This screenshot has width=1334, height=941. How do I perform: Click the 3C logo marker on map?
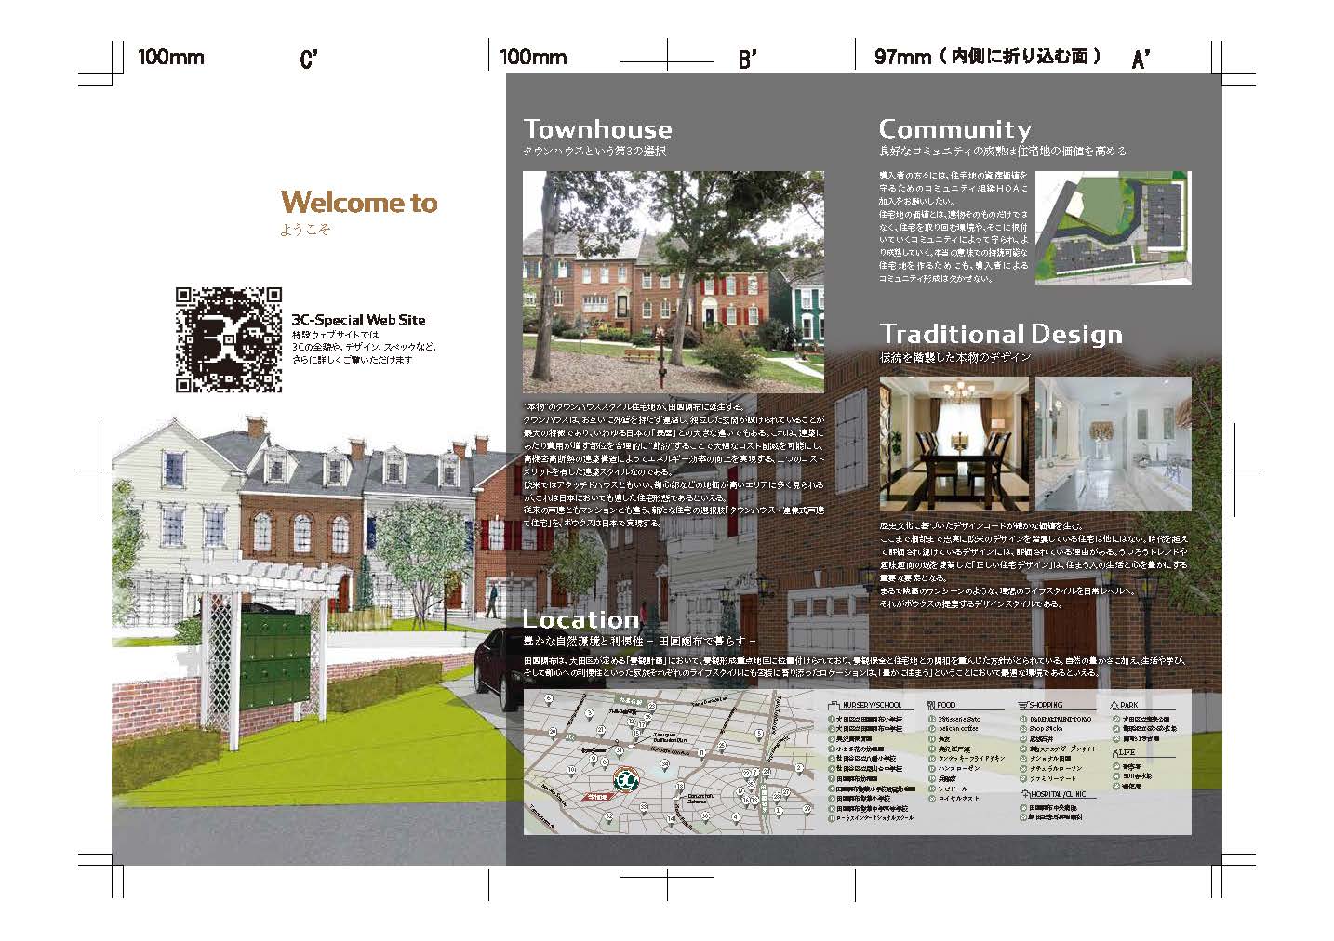(x=625, y=779)
